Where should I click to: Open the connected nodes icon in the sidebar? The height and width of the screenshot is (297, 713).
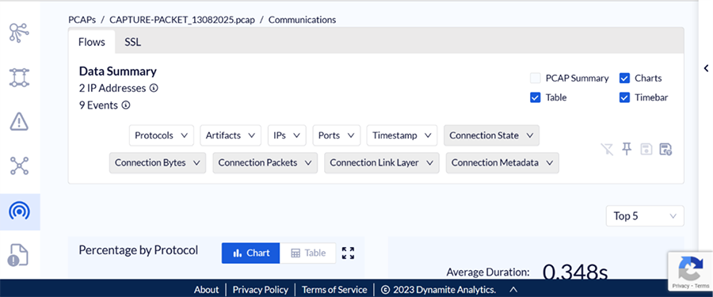coord(19,166)
